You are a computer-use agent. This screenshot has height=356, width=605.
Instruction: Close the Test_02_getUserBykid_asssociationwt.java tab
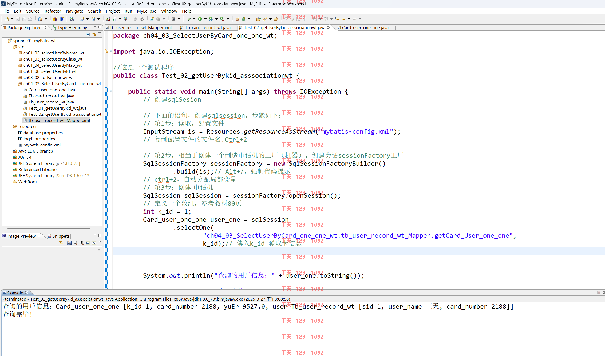[x=329, y=27]
